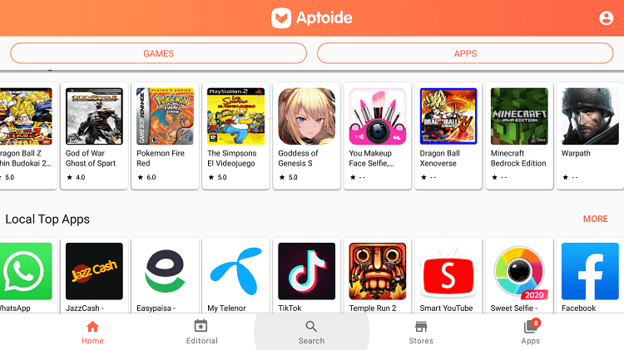Select the Easypaisa app icon

(x=165, y=271)
